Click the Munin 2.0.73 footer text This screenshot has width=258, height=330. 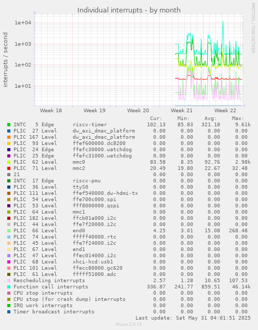click(129, 324)
